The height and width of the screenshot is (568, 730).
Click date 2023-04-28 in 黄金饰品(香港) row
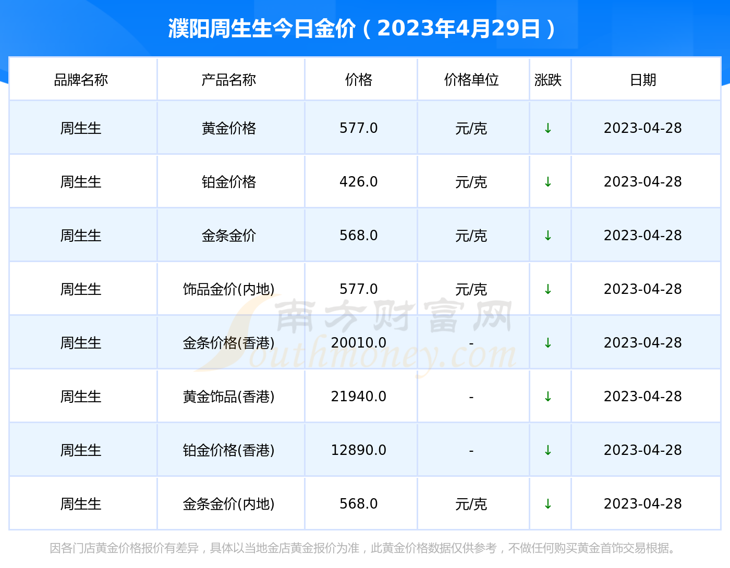[x=643, y=397]
